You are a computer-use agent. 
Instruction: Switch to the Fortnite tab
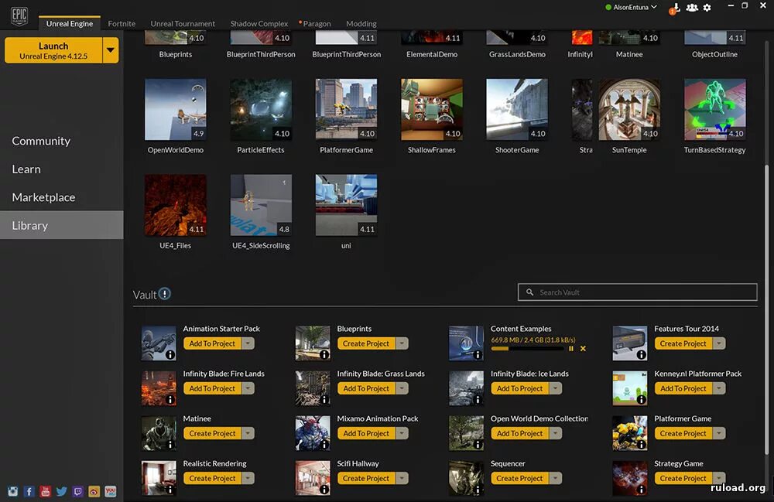pyautogui.click(x=122, y=23)
